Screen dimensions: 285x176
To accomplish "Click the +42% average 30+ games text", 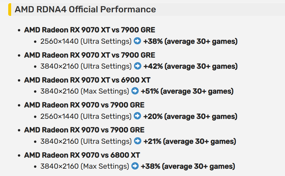I will 190,66.
